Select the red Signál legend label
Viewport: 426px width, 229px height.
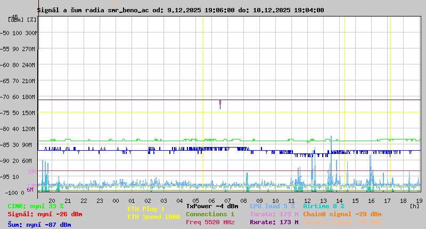click(45, 214)
